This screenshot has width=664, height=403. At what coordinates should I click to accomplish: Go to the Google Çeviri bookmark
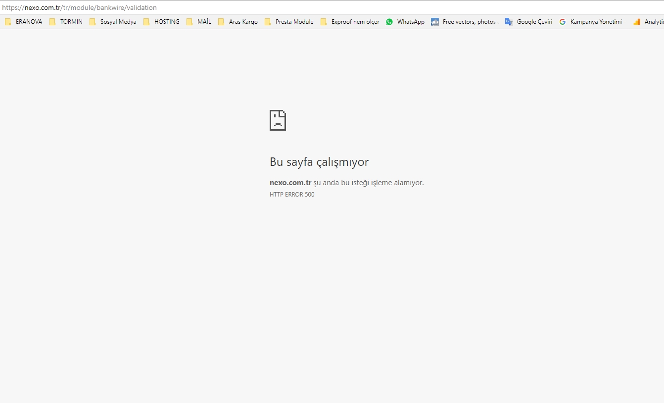click(528, 22)
